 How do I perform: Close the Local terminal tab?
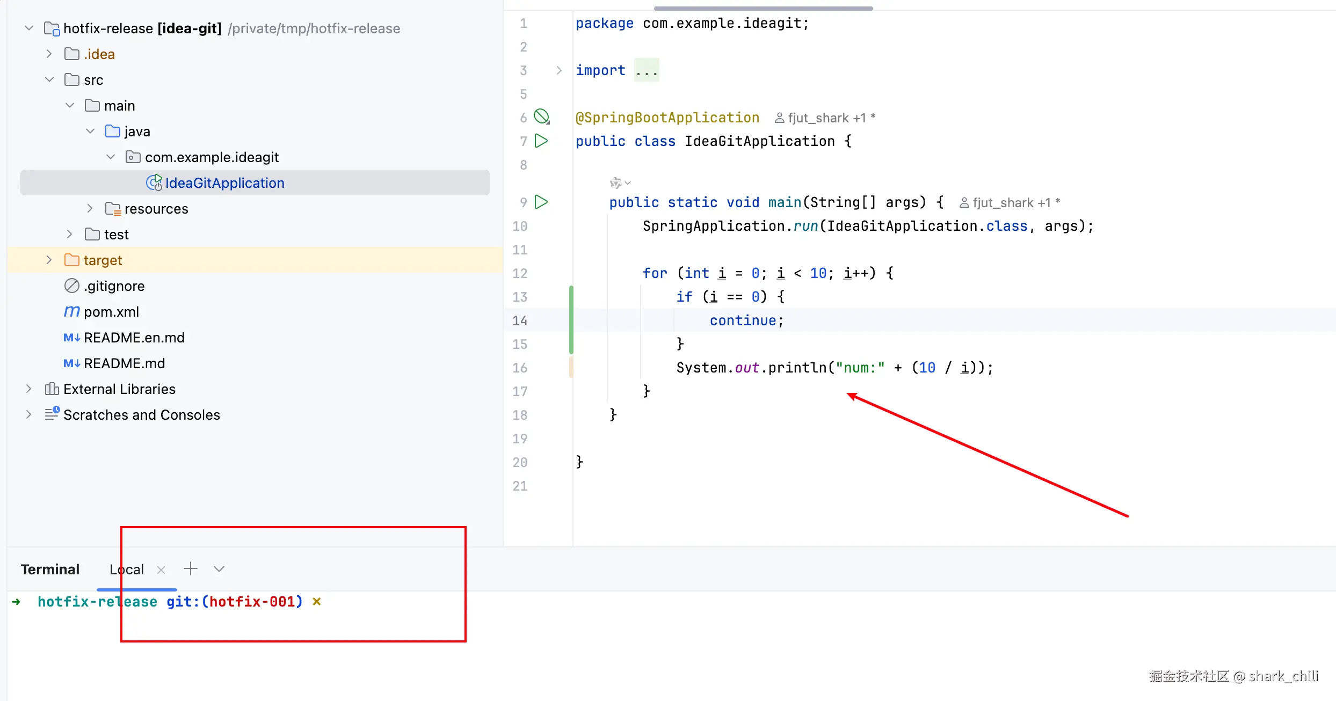click(x=161, y=570)
